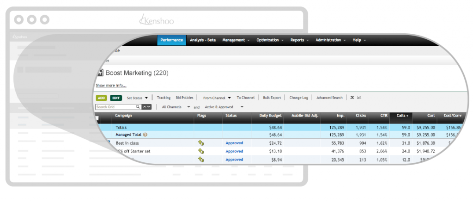Click the Managed Total row label
The height and width of the screenshot is (203, 473).
(x=128, y=135)
